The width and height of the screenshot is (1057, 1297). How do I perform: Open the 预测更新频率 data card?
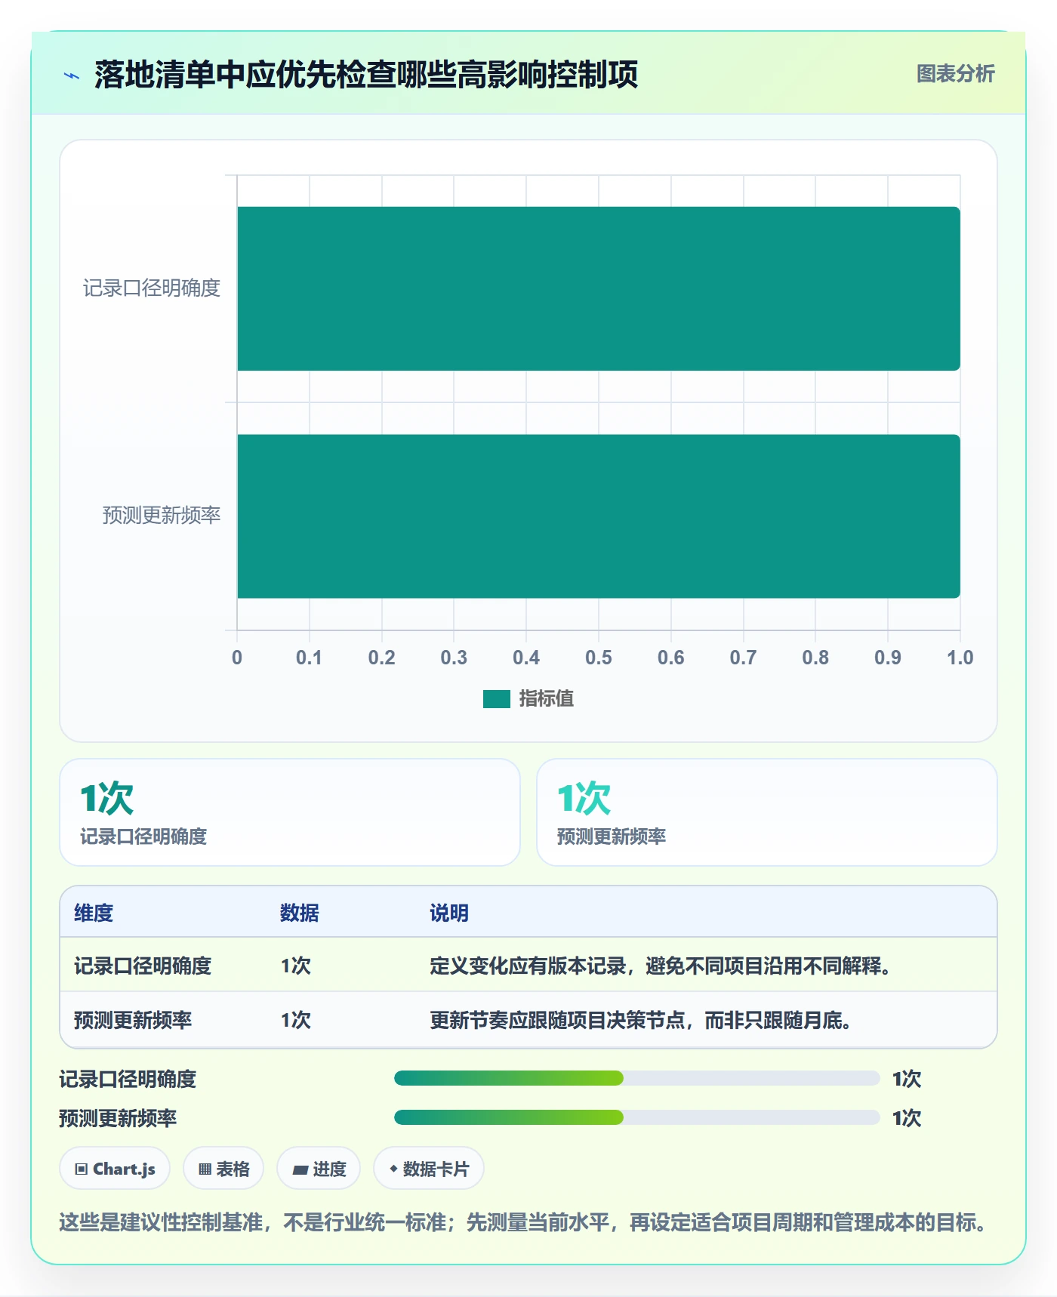pyautogui.click(x=767, y=812)
